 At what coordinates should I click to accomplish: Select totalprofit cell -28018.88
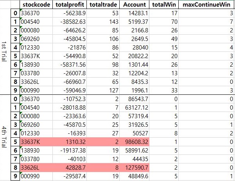pos(70,107)
